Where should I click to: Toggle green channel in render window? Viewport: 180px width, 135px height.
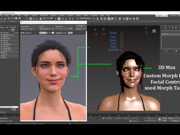click(43, 33)
